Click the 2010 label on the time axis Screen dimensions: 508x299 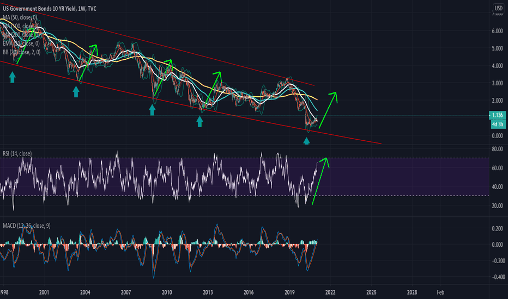(167, 292)
